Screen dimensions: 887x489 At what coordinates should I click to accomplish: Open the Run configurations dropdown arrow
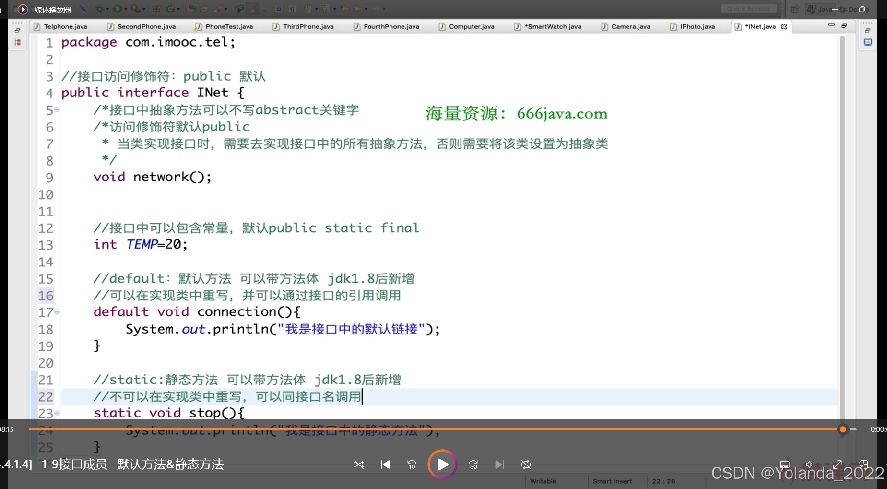pyautogui.click(x=125, y=9)
